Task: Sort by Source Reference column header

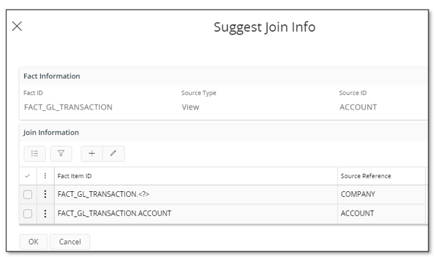Action: tap(366, 176)
